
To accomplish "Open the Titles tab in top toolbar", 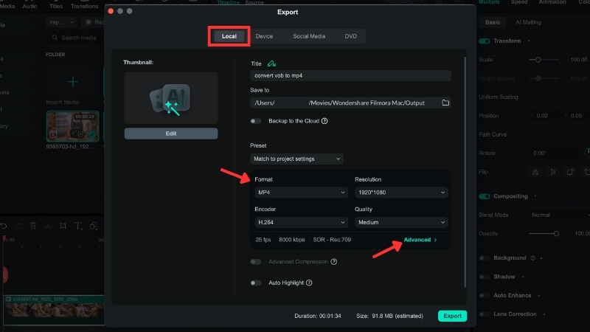I will pyautogui.click(x=56, y=6).
